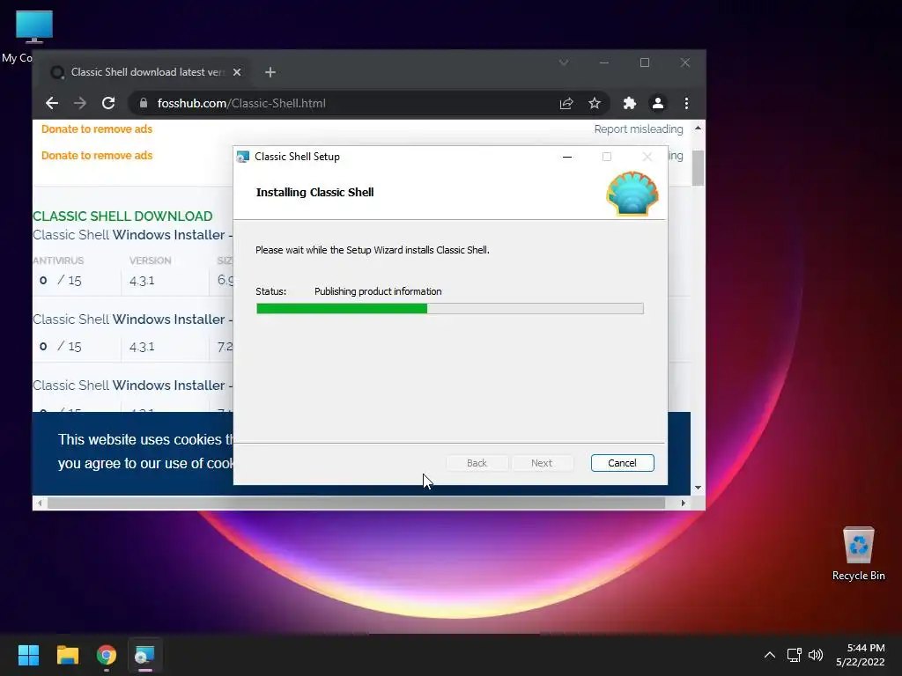This screenshot has height=676, width=902.
Task: Open the clock showing 5:44 PM
Action: (860, 655)
